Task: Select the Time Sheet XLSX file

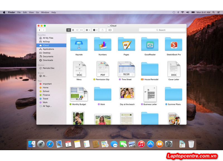Action: pos(126,69)
